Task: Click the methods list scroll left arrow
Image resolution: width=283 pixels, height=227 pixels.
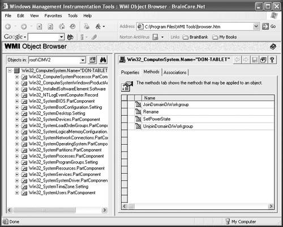Action: pyautogui.click(x=125, y=206)
